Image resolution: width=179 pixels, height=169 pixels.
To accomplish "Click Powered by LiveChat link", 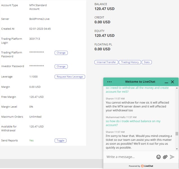I will tap(141, 166).
